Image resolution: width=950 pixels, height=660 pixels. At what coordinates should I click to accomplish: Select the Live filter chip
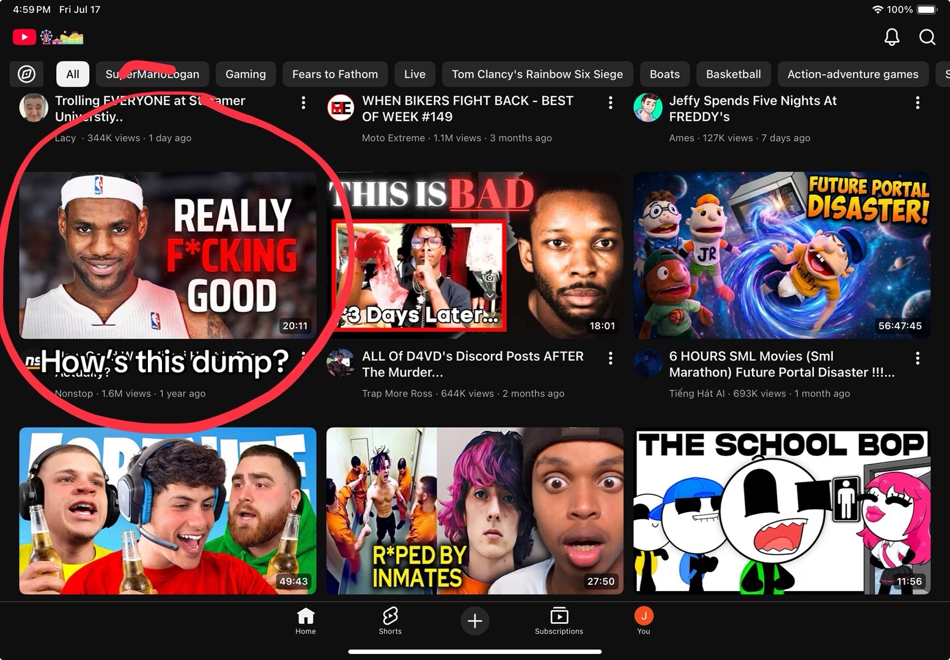click(x=414, y=74)
